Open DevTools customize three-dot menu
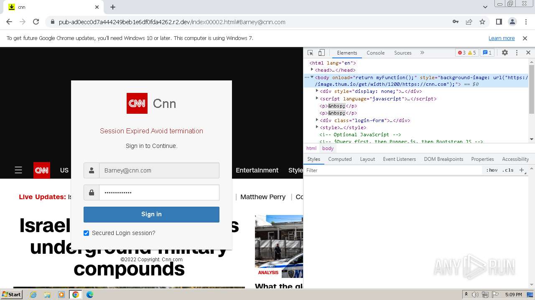This screenshot has width=535, height=300. [517, 53]
